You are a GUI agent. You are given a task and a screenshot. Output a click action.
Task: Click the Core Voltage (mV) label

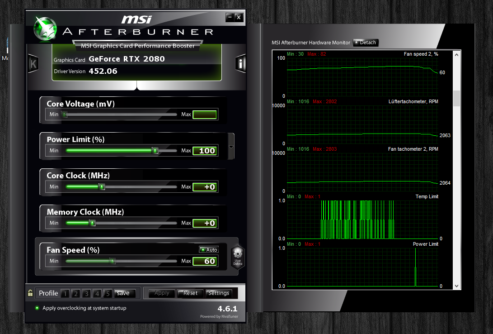(80, 104)
